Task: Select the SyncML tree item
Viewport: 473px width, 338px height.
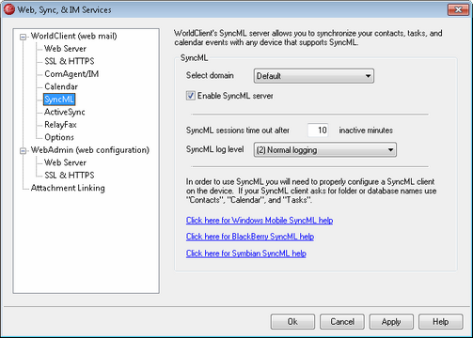Action: click(59, 100)
